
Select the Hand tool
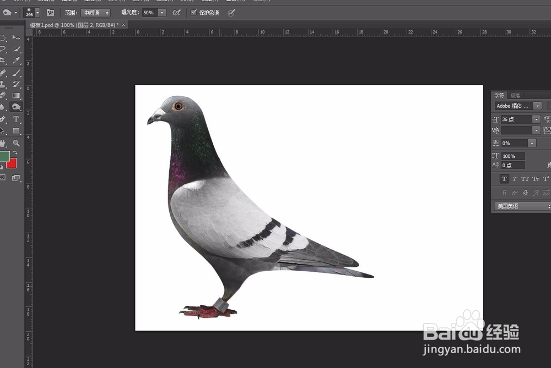[3, 143]
